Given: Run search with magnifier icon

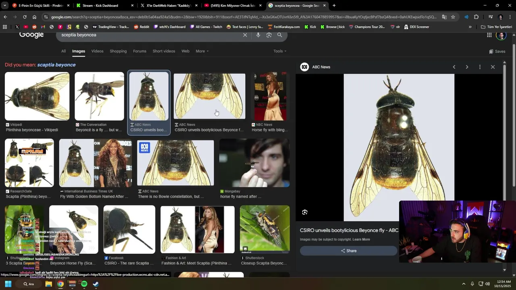Looking at the screenshot, I should tap(280, 35).
